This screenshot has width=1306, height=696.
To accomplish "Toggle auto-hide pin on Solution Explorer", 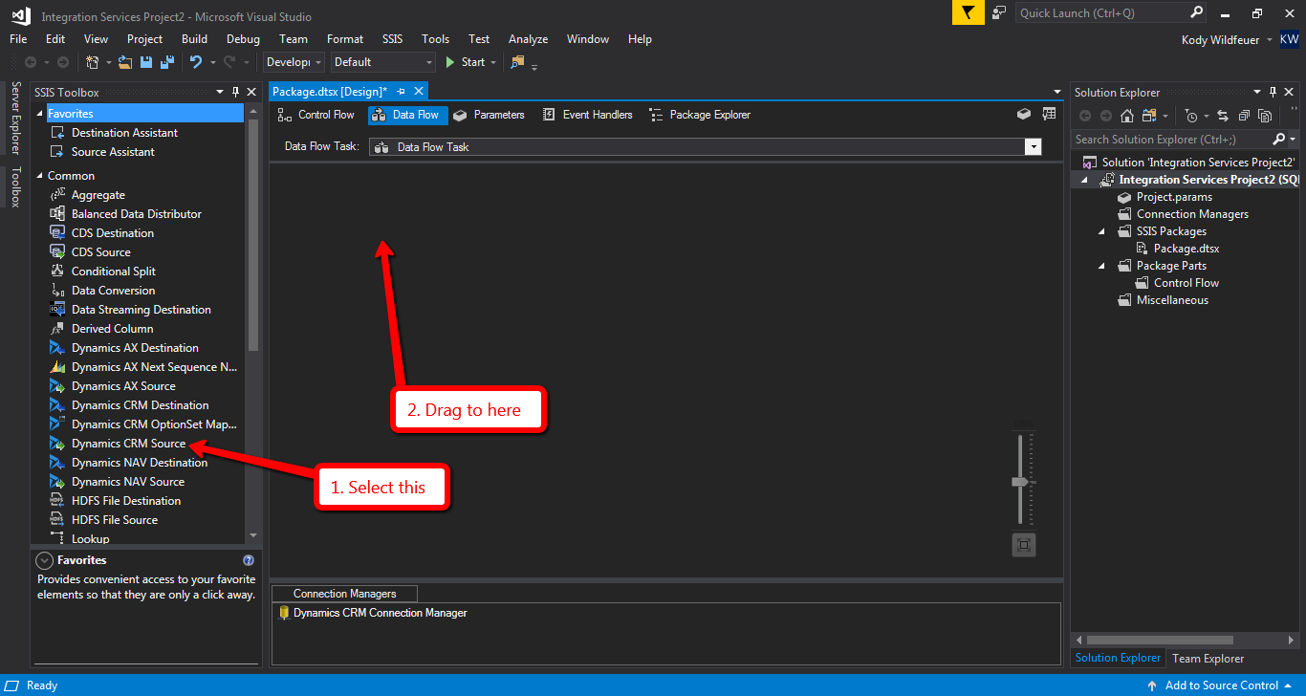I will [1273, 92].
